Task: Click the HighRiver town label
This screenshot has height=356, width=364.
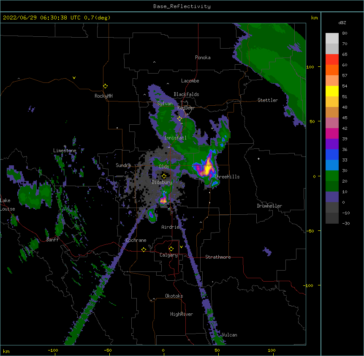Action: 182,314
